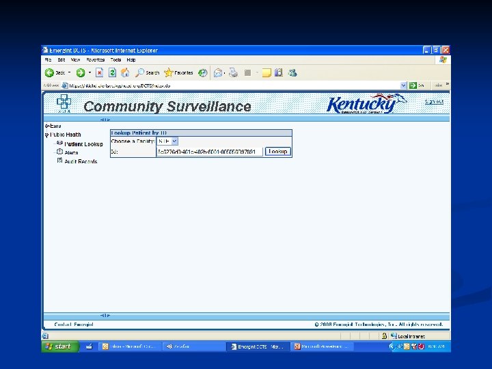Screen dimensions: 492x369
Task: Open Alerts in the sidebar
Action: coord(71,153)
